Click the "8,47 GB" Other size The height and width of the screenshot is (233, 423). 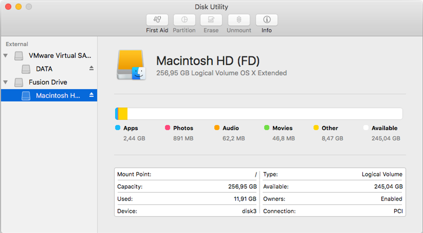[x=333, y=139]
